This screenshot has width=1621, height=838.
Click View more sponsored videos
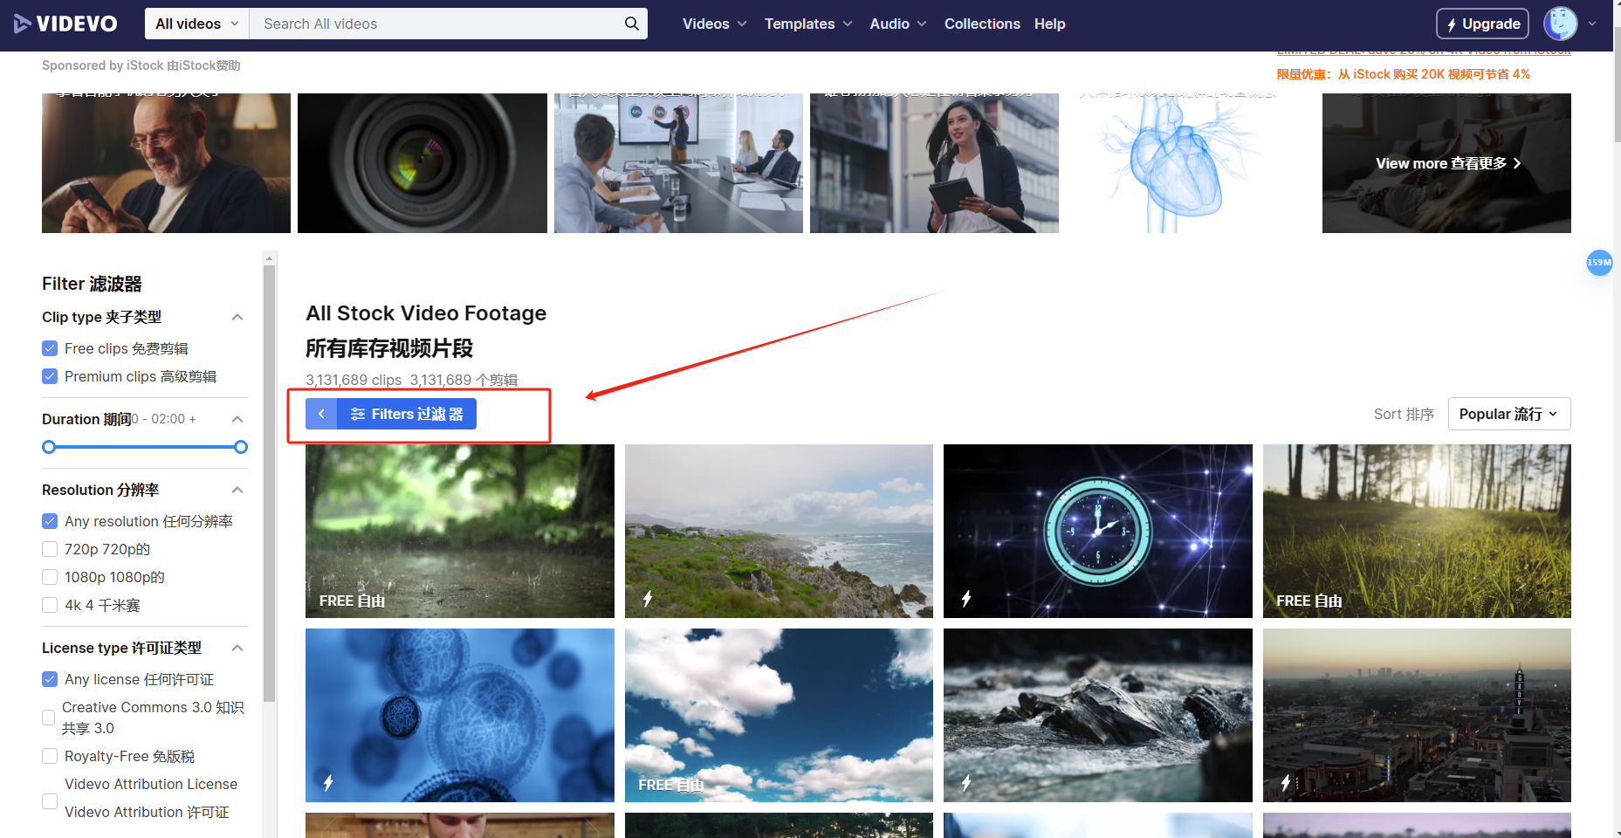point(1448,163)
